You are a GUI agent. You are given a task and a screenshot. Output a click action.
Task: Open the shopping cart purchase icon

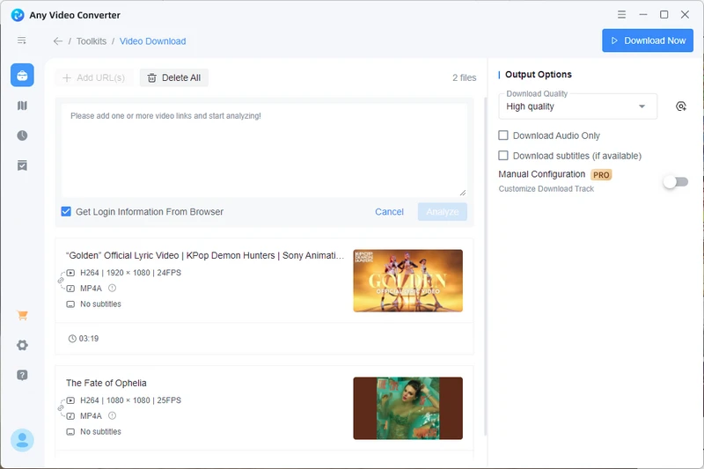[22, 316]
